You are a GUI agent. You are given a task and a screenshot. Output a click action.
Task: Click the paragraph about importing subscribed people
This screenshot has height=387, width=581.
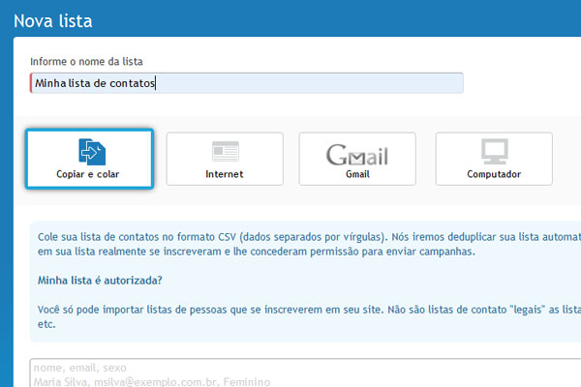[x=290, y=317]
